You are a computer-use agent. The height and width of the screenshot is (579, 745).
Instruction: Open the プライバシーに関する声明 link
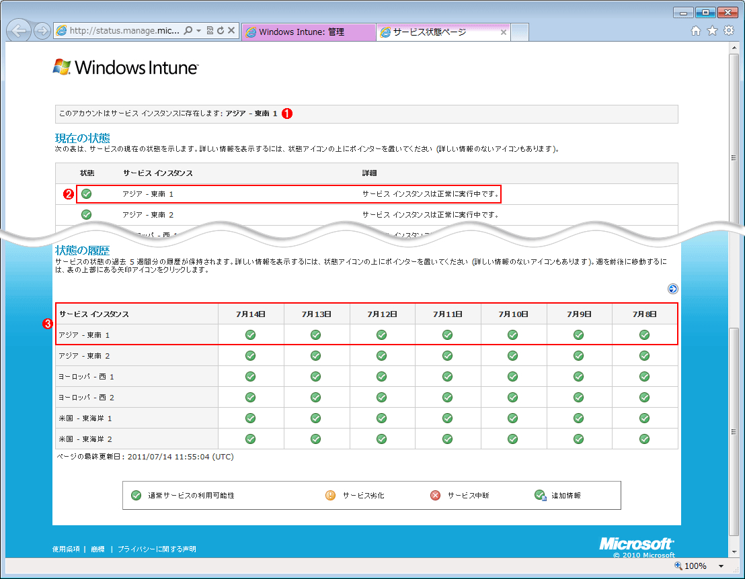point(157,549)
